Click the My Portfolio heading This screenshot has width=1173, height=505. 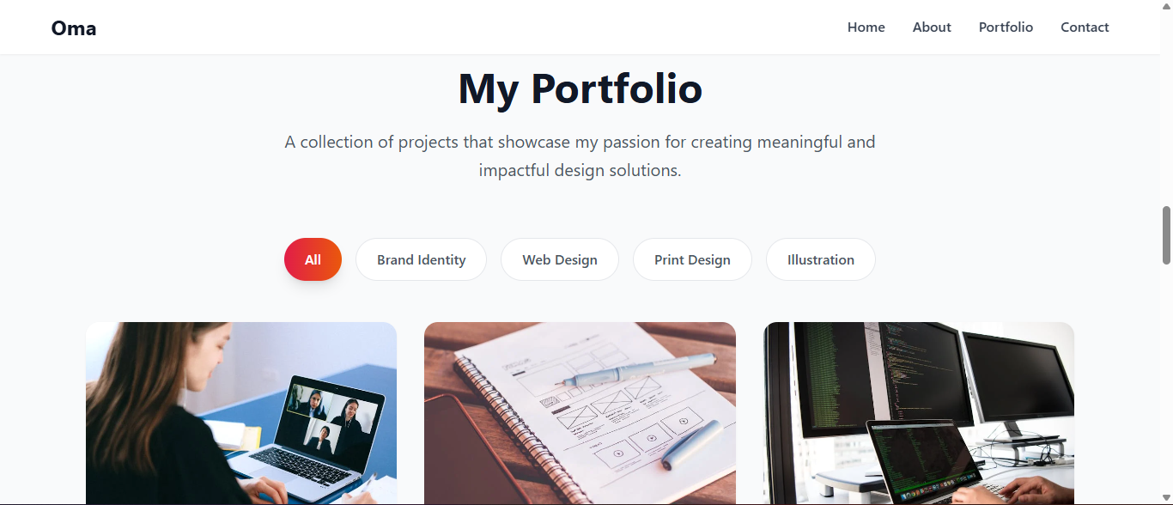580,88
